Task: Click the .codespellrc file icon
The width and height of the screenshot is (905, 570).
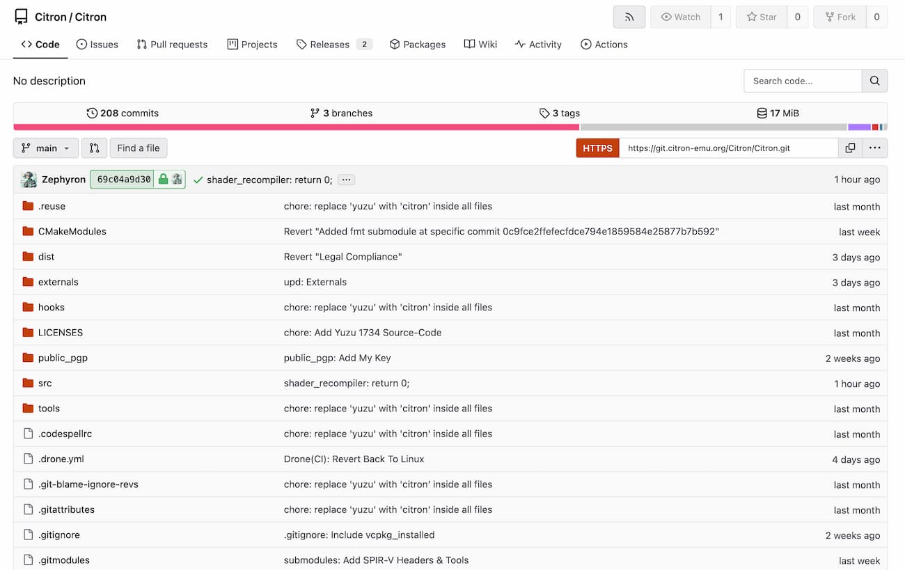Action: point(28,434)
